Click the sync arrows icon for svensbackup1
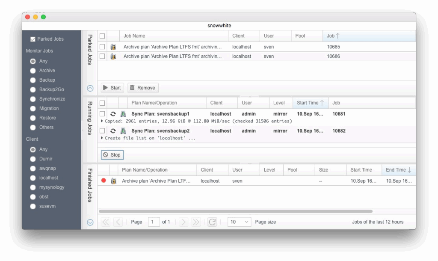438x261 pixels. click(x=113, y=114)
